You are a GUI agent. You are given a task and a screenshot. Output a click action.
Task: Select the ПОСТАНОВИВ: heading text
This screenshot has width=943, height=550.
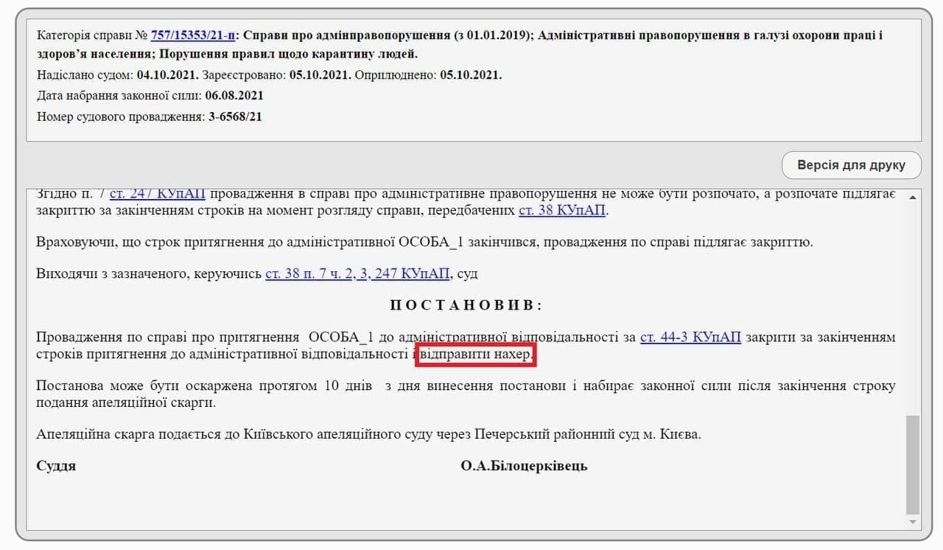tap(466, 305)
